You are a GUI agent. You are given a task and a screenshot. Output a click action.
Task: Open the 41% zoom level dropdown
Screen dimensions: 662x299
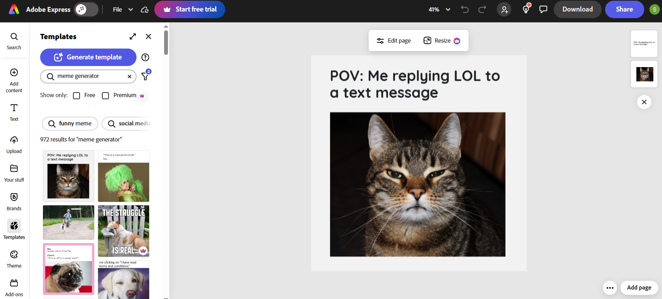tap(439, 9)
